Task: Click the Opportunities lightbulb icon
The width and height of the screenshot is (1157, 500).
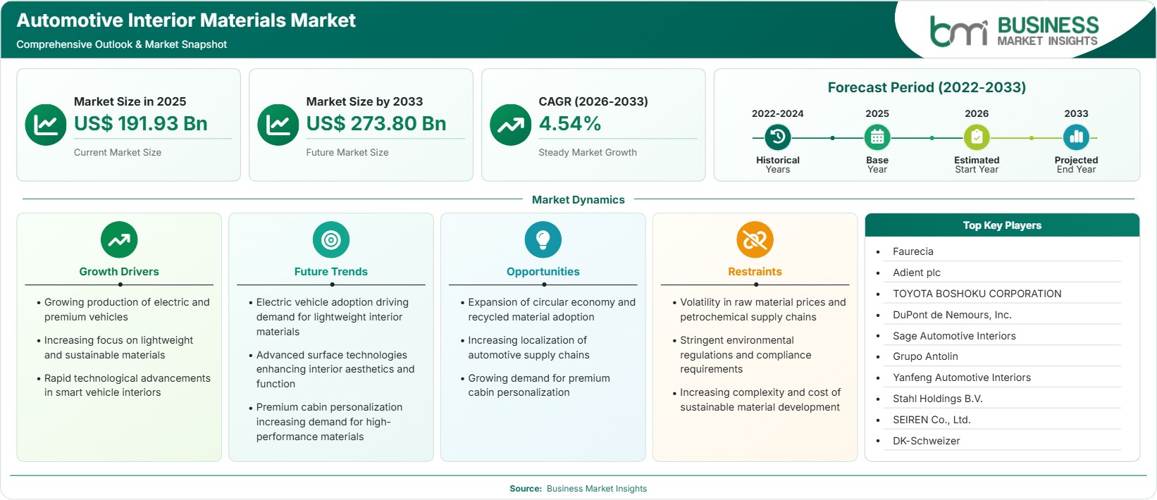Action: pyautogui.click(x=543, y=240)
